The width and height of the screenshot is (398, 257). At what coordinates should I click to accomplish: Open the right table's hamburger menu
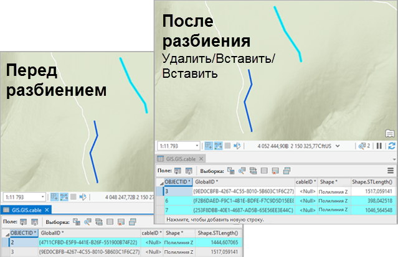pyautogui.click(x=391, y=170)
